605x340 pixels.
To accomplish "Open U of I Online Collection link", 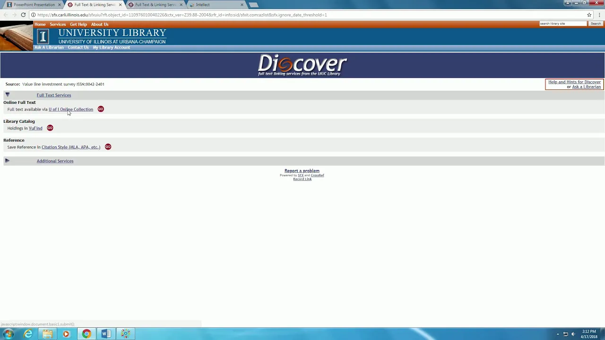I will (71, 110).
